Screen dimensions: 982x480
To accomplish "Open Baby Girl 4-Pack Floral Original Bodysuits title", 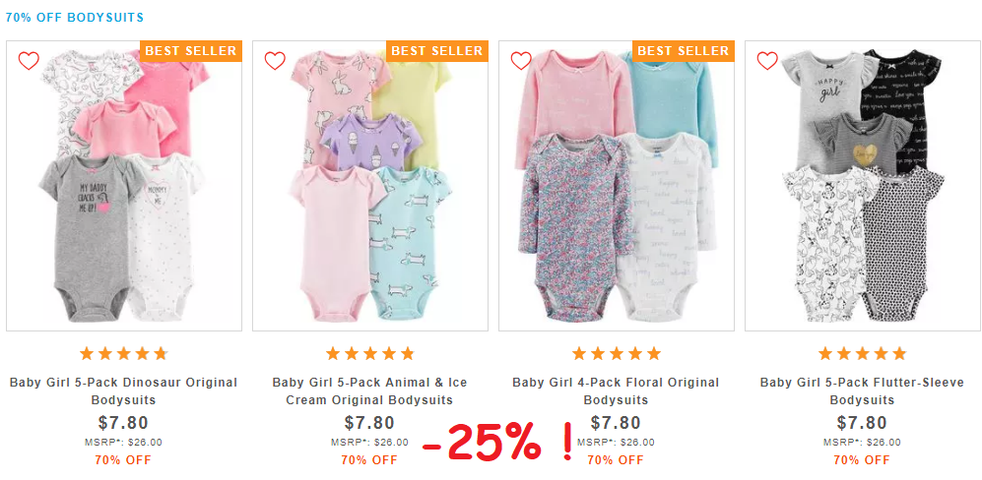I will tap(616, 390).
